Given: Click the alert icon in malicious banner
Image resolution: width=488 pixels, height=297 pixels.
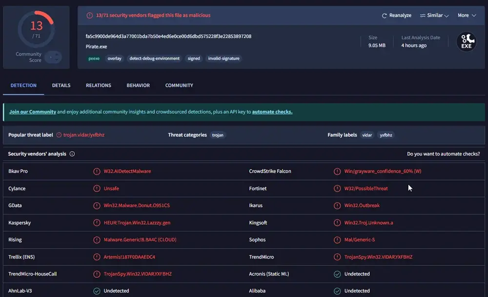Looking at the screenshot, I should [90, 15].
